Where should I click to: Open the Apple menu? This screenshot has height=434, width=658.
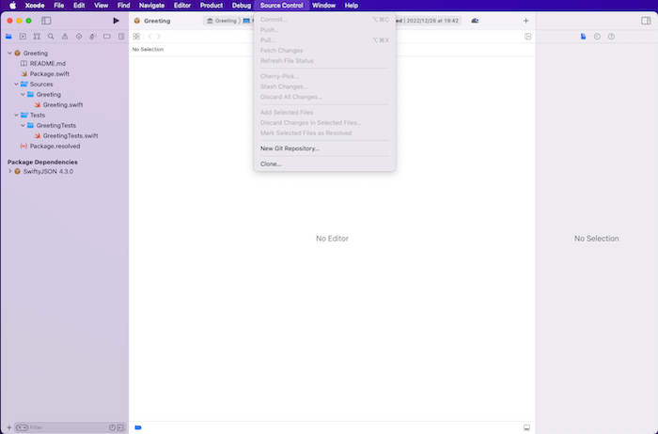tap(12, 6)
